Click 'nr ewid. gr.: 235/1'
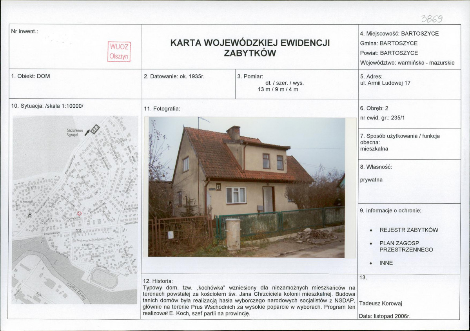This screenshot has width=470, height=331. pos(383,118)
